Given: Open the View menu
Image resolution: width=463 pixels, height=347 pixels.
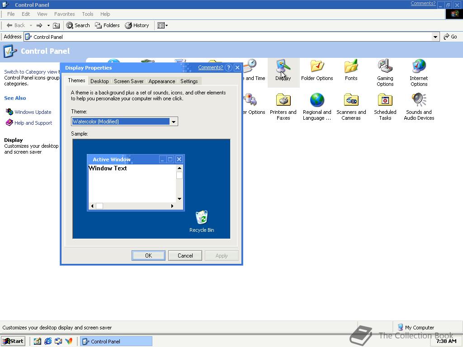Looking at the screenshot, I should 42,14.
